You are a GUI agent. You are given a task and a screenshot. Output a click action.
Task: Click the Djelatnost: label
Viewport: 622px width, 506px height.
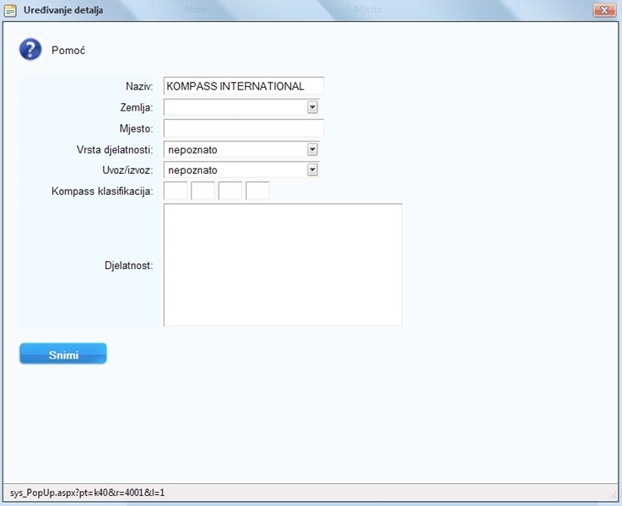(129, 266)
